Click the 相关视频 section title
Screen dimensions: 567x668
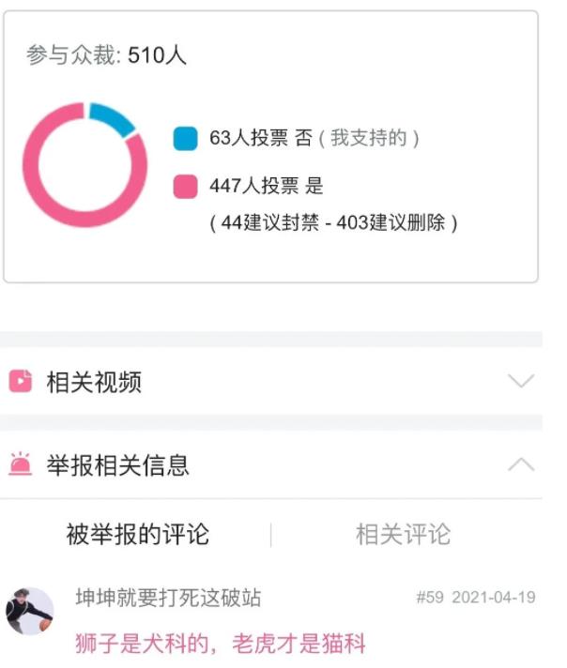tap(94, 382)
